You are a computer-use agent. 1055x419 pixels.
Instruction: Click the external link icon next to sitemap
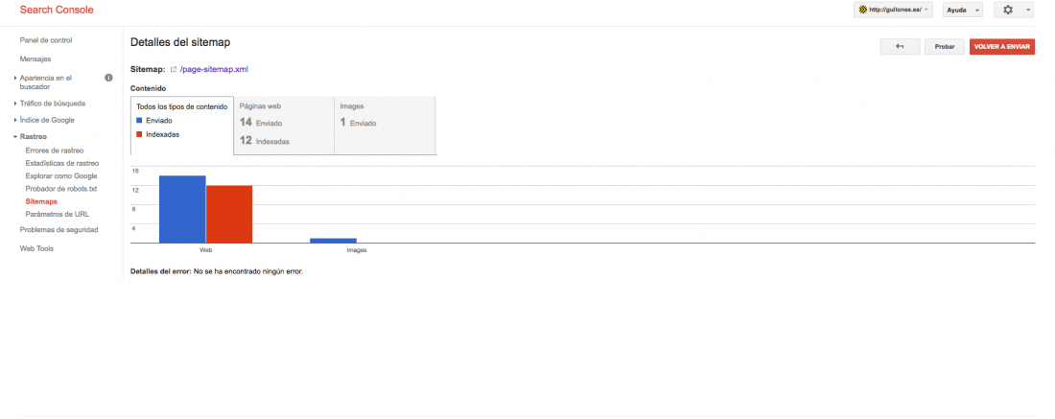pyautogui.click(x=173, y=69)
